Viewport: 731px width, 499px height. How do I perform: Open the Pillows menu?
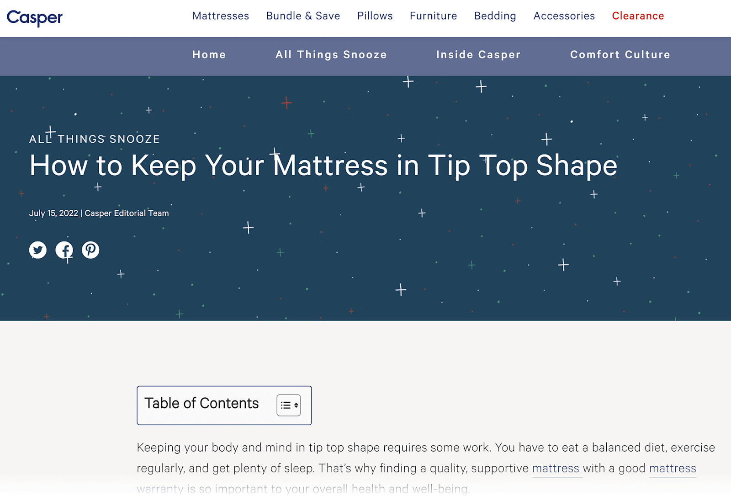tap(375, 16)
